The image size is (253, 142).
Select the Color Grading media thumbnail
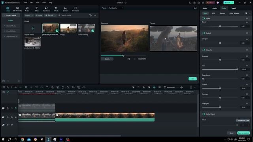pos(86,28)
